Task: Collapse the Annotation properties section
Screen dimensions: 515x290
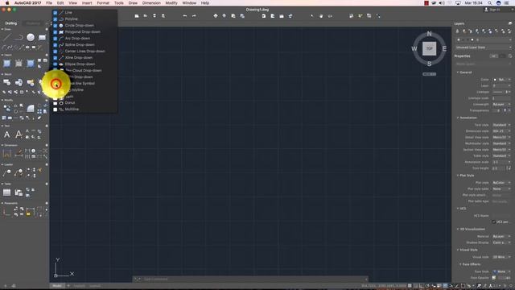Action: coord(458,118)
